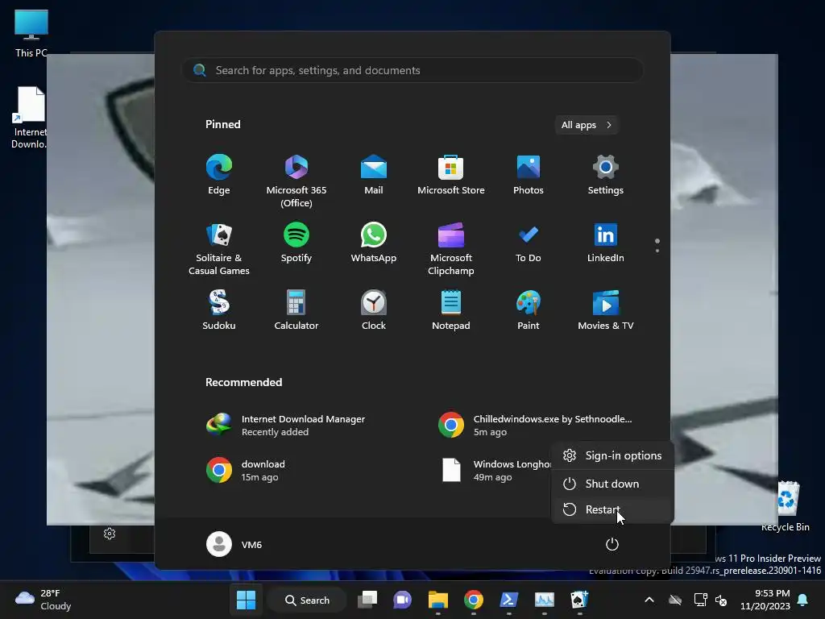Show hidden system tray icons
The image size is (825, 619).
[649, 600]
